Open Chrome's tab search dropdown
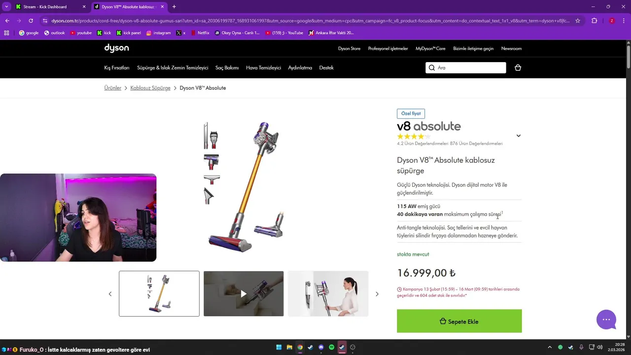This screenshot has height=355, width=631. (6, 7)
